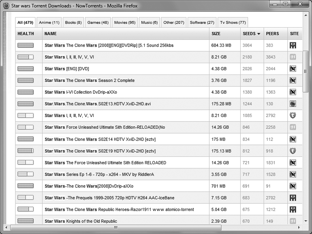Click site icon for Series Ep 1-6 720p row
Screen dimensions: 312x234
click(293, 174)
